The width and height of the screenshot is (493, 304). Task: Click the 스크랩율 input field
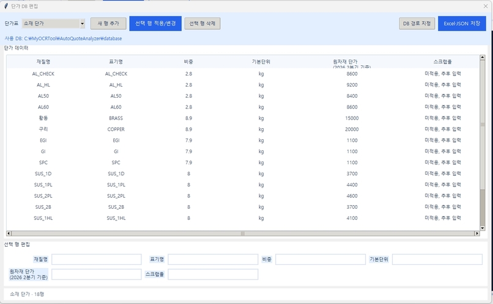(x=213, y=274)
